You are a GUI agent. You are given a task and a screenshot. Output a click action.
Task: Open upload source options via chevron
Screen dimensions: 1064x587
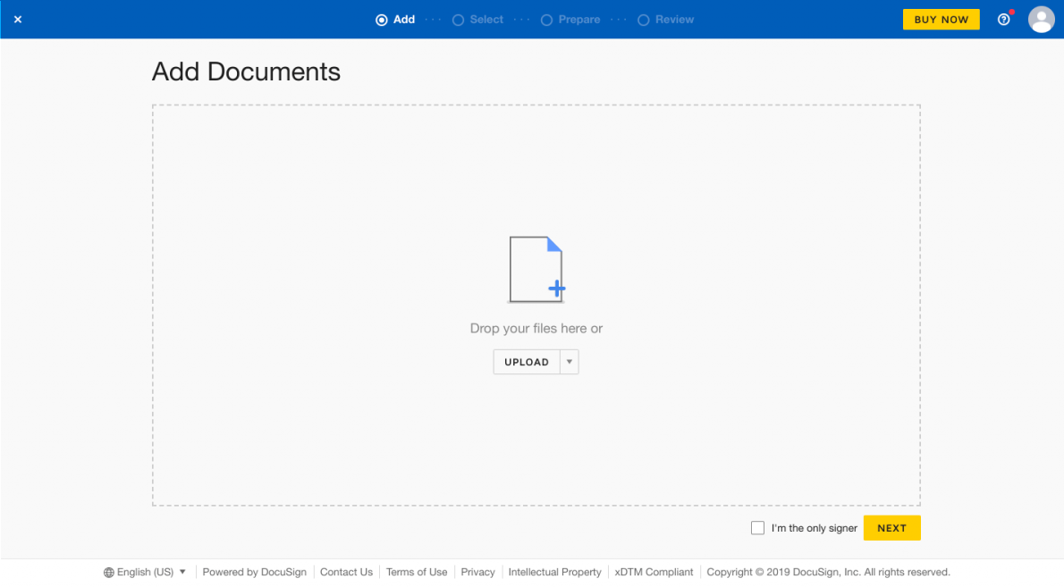[570, 361]
